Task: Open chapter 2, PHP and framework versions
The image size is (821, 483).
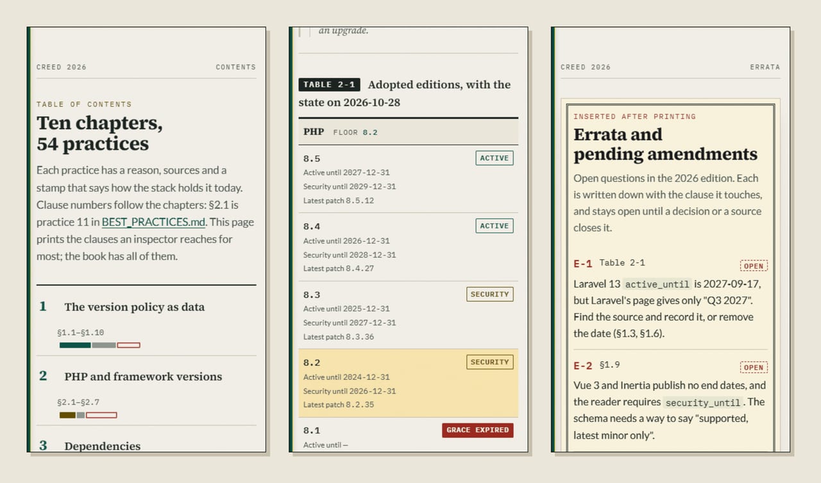Action: click(143, 377)
